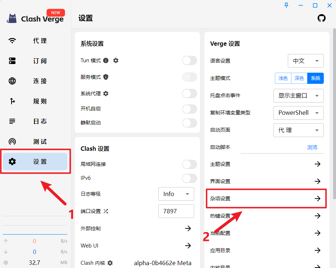Open 界面设置 arrow
The height and width of the screenshot is (268, 336).
[x=317, y=181]
